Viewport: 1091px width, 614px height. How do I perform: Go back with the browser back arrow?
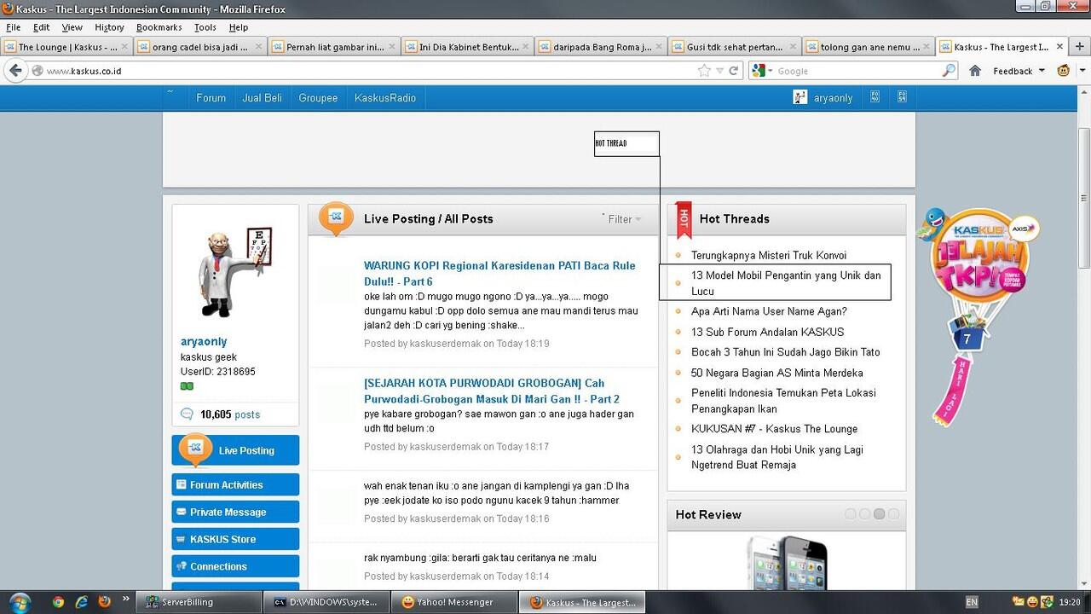14,71
